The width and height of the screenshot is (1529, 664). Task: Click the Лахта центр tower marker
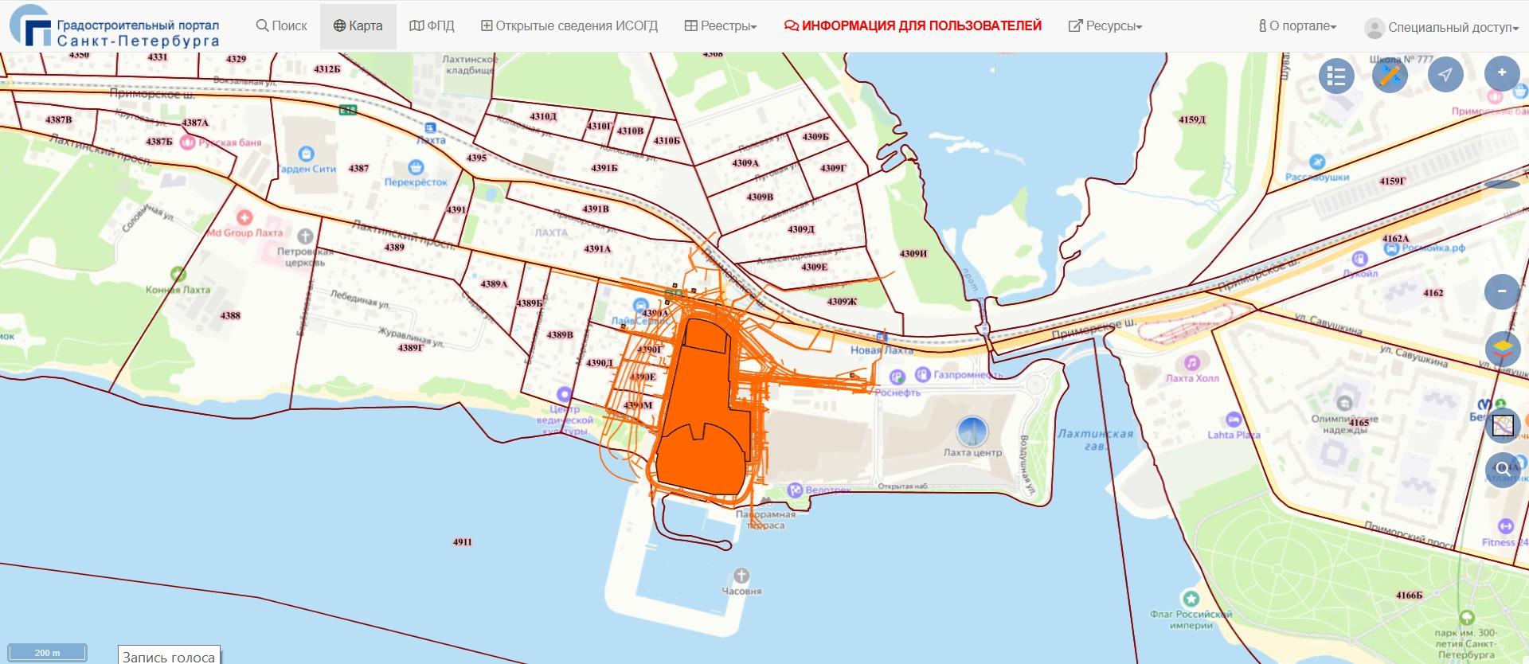[972, 431]
